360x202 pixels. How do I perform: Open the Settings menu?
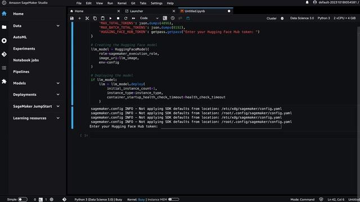(x=156, y=3)
